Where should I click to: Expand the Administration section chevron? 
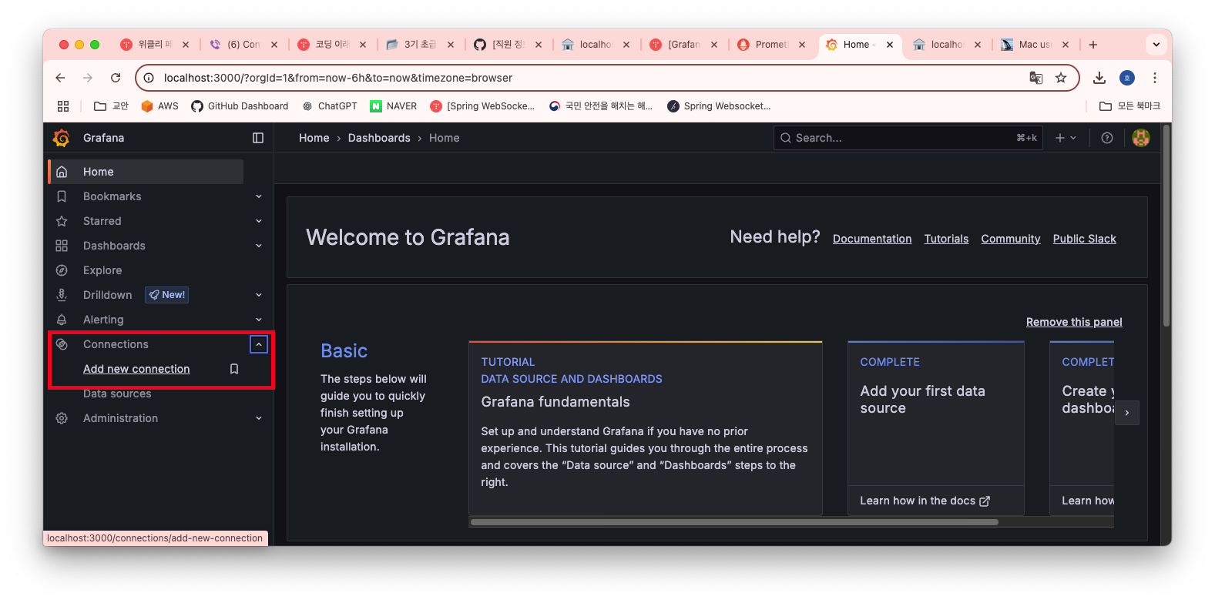[259, 418]
